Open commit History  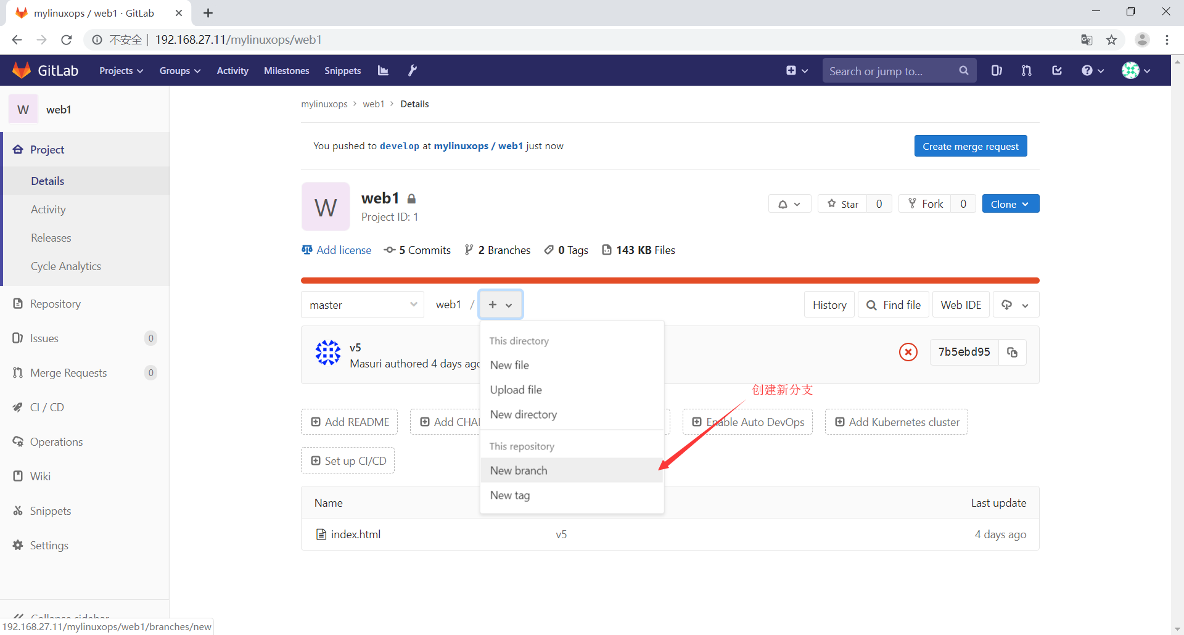[829, 305]
